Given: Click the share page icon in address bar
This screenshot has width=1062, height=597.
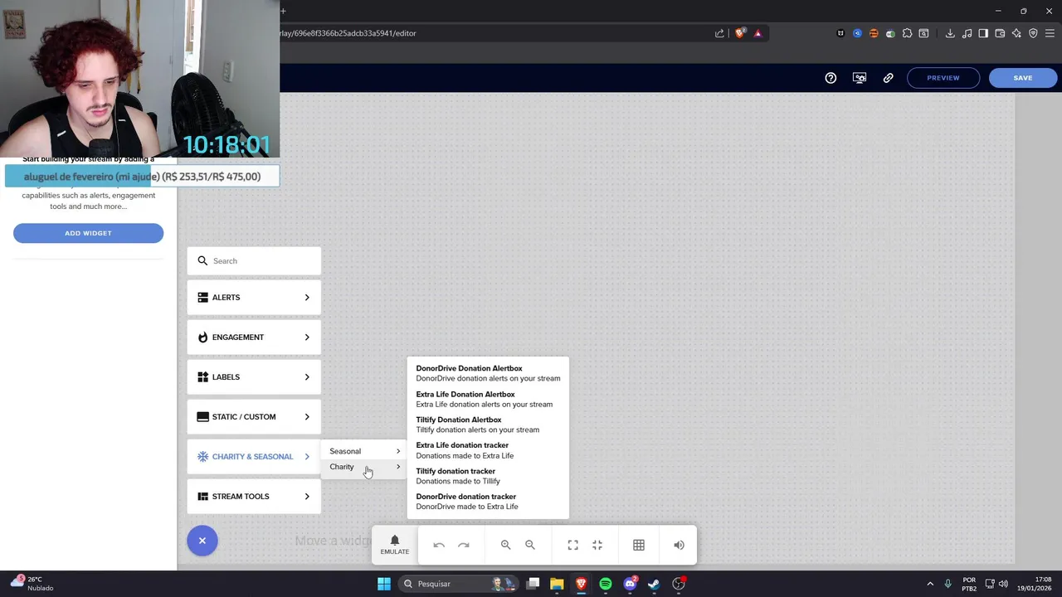Looking at the screenshot, I should (719, 33).
